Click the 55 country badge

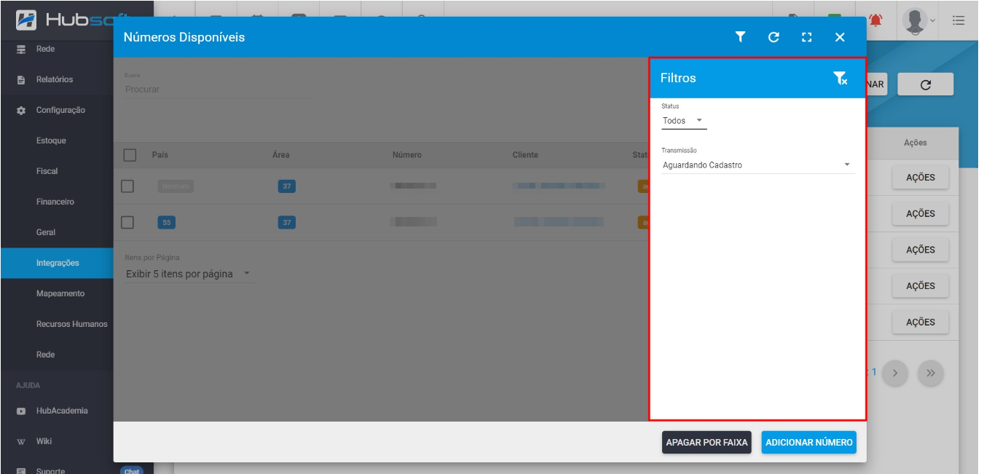point(167,222)
